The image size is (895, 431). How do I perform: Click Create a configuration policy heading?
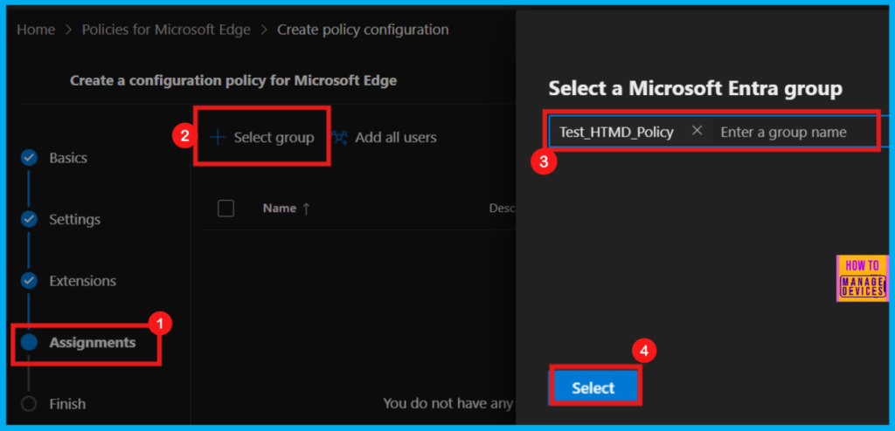pos(232,81)
